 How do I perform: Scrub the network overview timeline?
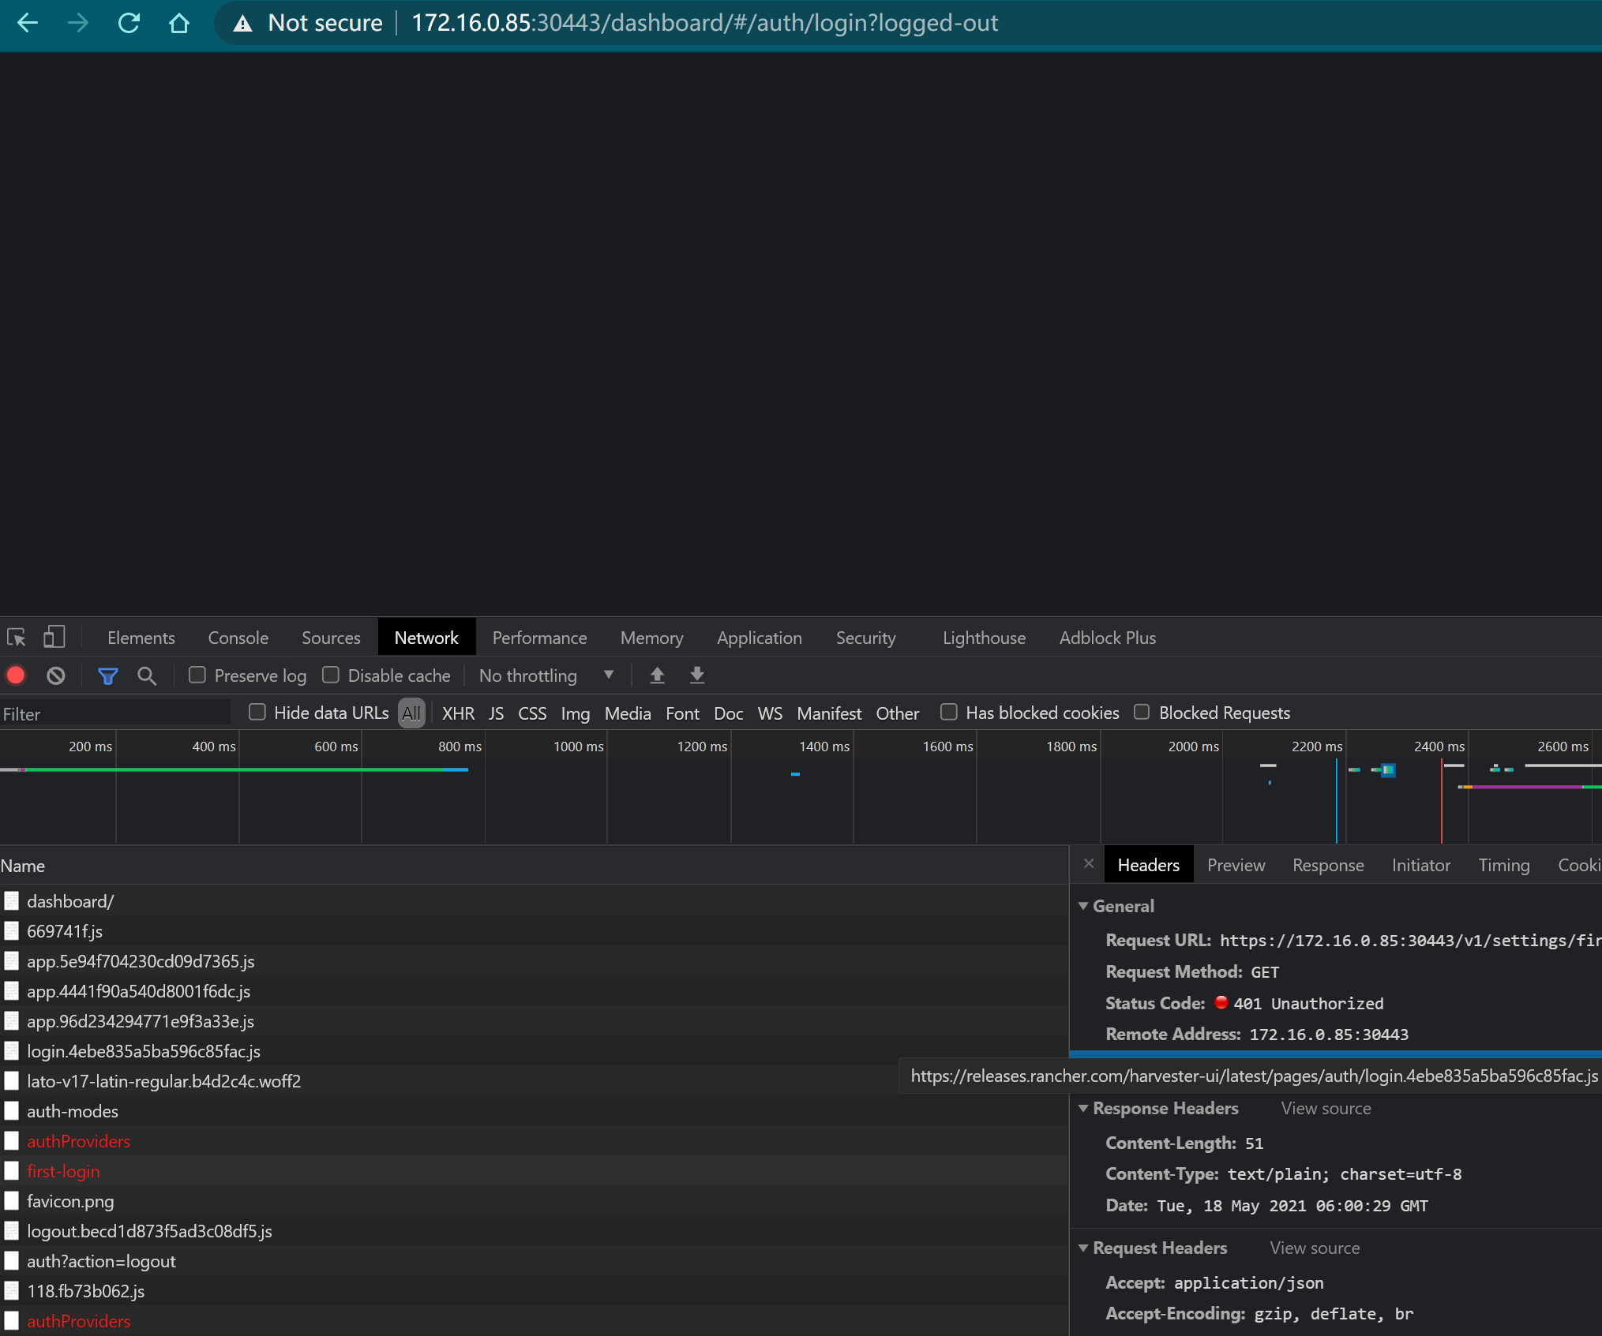790,789
